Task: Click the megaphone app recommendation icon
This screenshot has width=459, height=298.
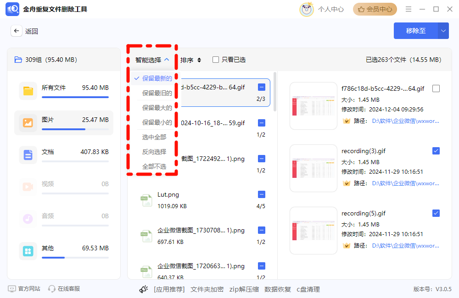Action: click(143, 290)
